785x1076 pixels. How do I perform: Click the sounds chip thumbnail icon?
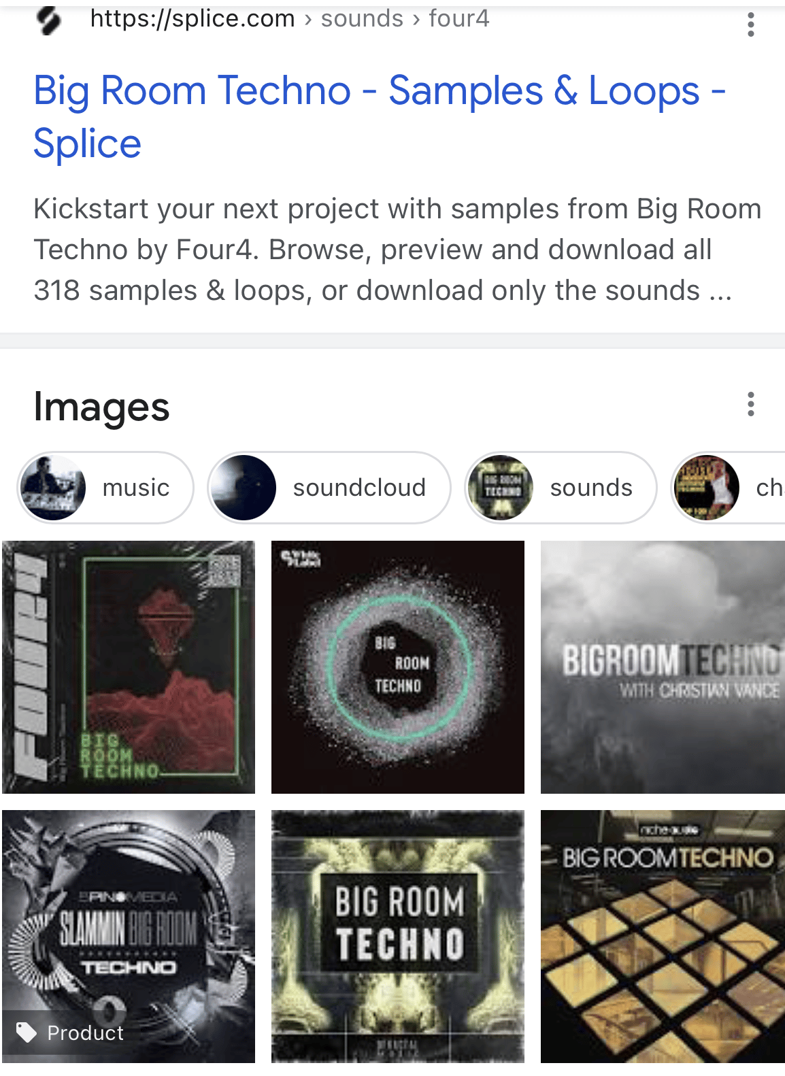502,488
